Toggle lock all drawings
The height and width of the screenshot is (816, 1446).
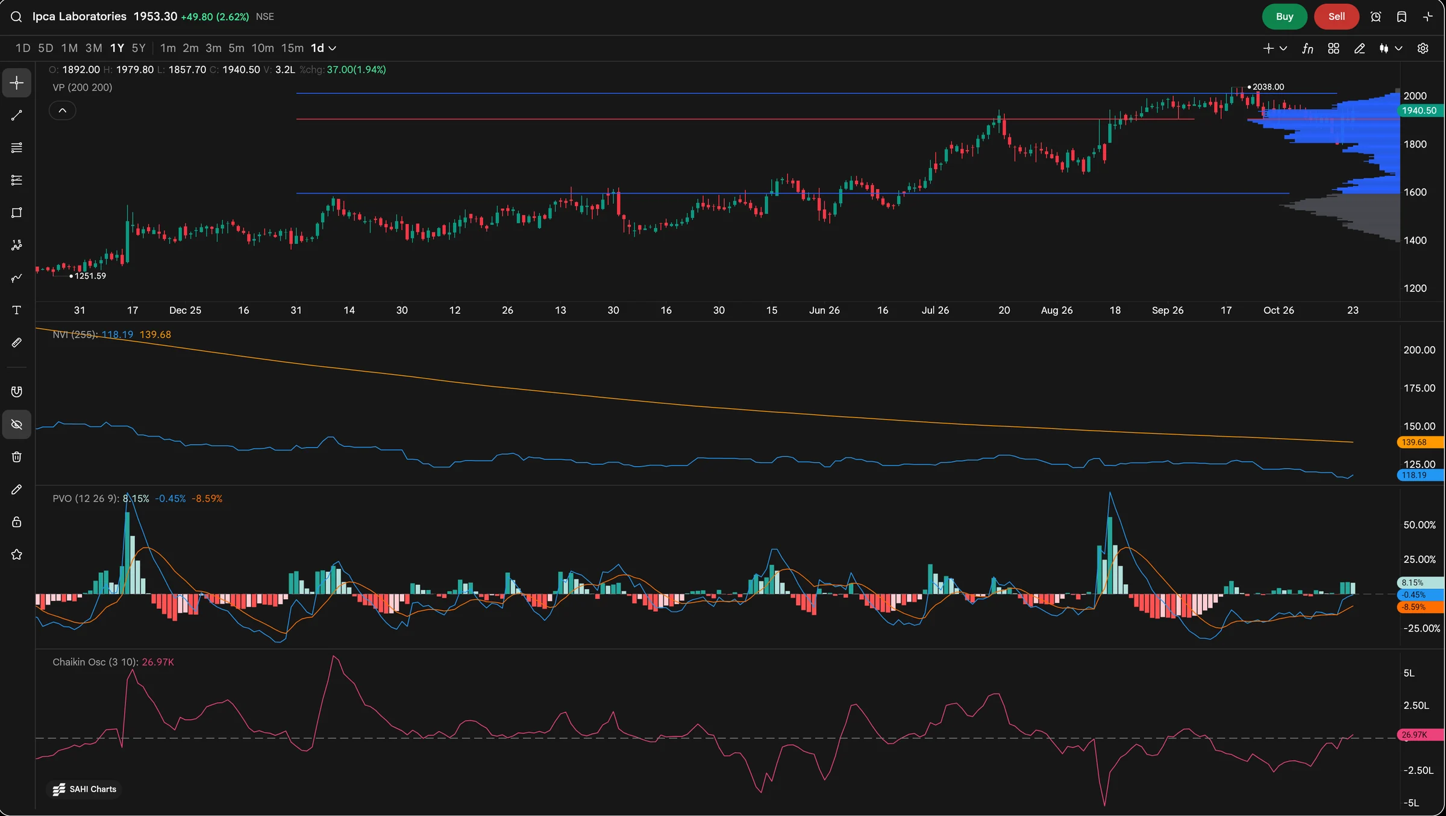(17, 522)
